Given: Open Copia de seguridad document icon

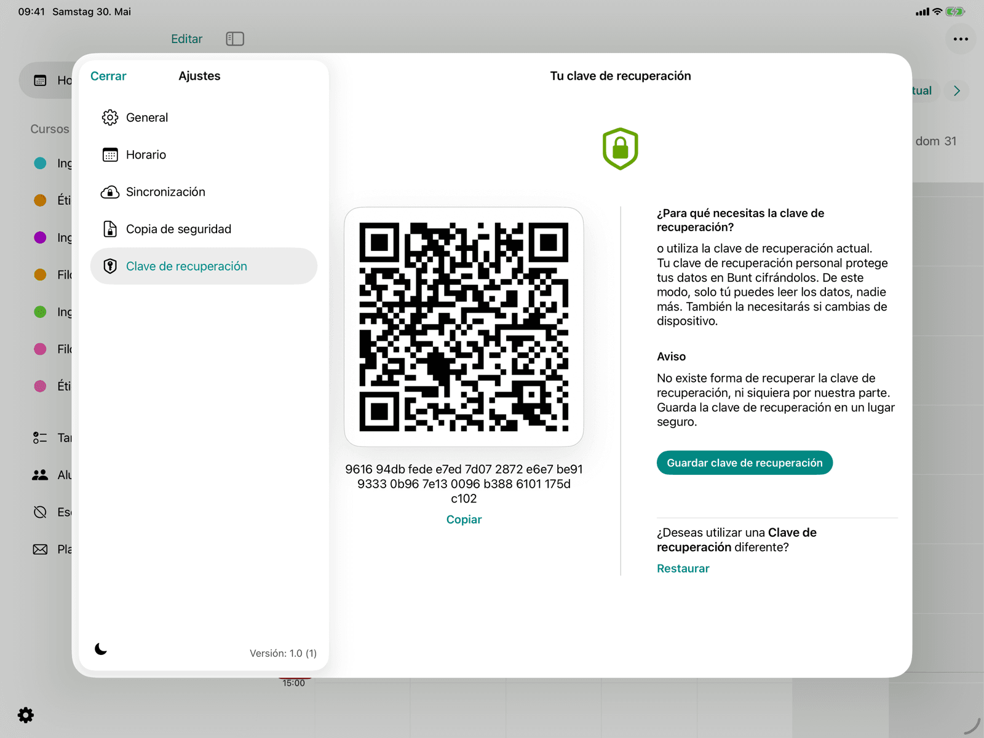Looking at the screenshot, I should coord(110,229).
